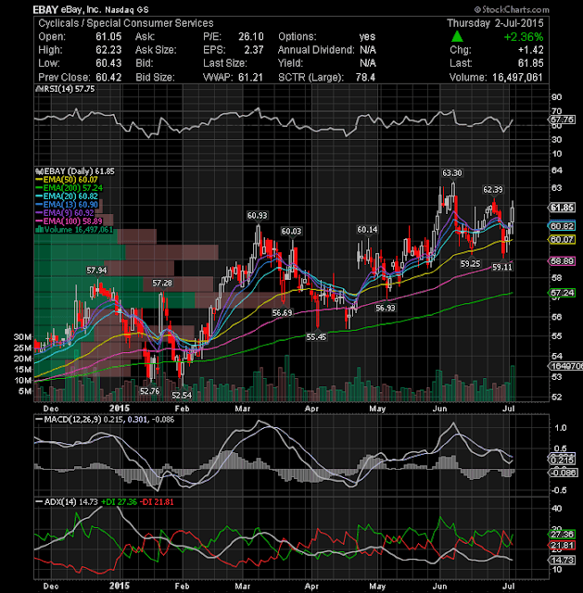Click the Prev Close value 60.42
The height and width of the screenshot is (593, 583).
click(x=108, y=77)
